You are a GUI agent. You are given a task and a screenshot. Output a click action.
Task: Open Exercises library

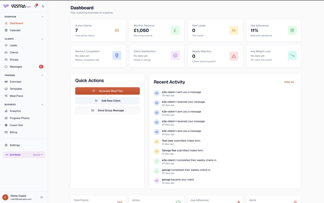coord(24,82)
